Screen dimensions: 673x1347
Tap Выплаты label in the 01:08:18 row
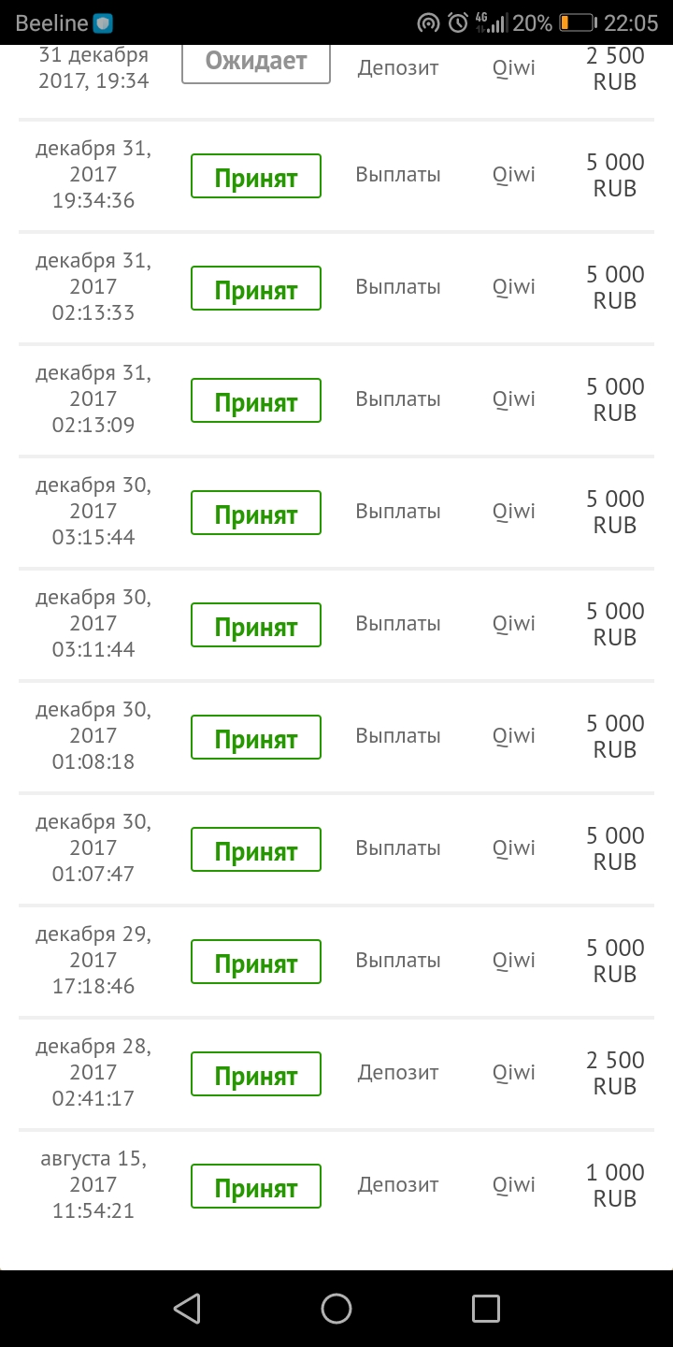pyautogui.click(x=398, y=735)
